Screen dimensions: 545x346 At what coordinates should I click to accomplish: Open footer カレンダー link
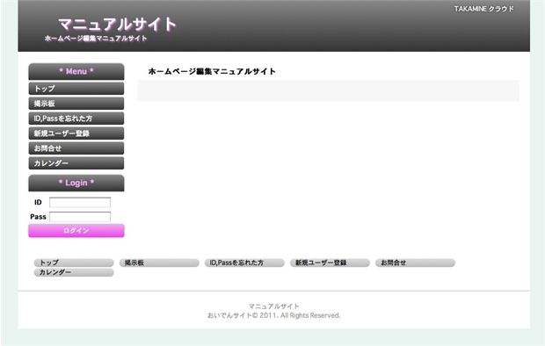[74, 272]
